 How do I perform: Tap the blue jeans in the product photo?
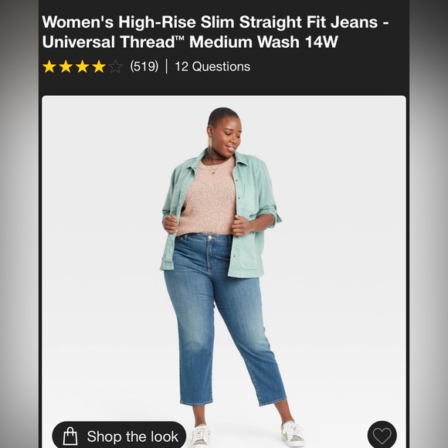tap(223, 317)
